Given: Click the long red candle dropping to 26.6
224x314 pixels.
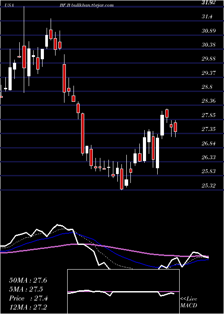Looking at the screenshot, I should [x=82, y=133].
